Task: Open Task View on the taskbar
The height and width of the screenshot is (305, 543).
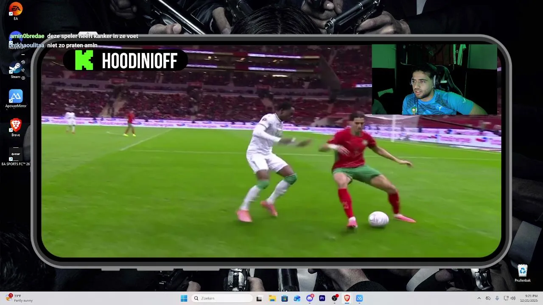Action: (x=259, y=298)
